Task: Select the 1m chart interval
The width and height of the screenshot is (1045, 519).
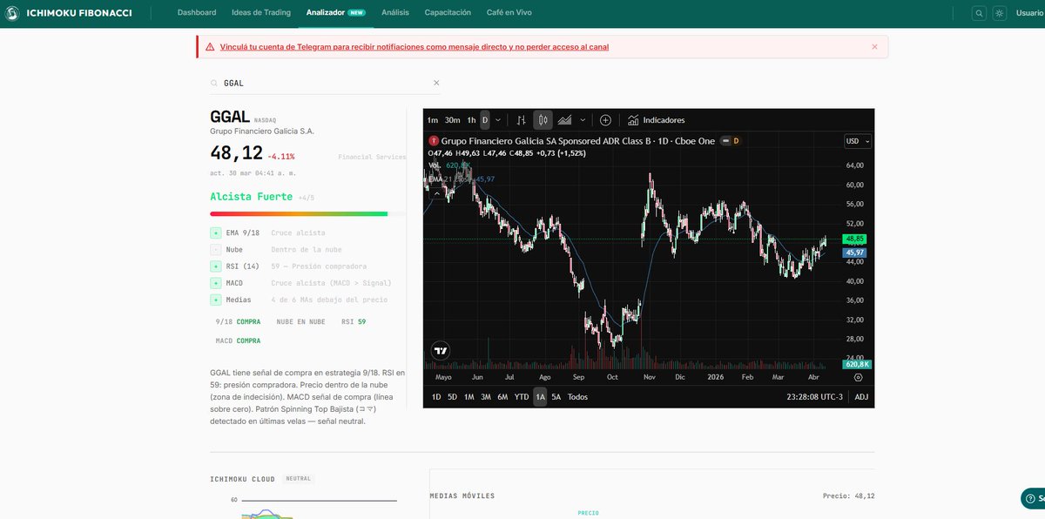Action: point(433,120)
